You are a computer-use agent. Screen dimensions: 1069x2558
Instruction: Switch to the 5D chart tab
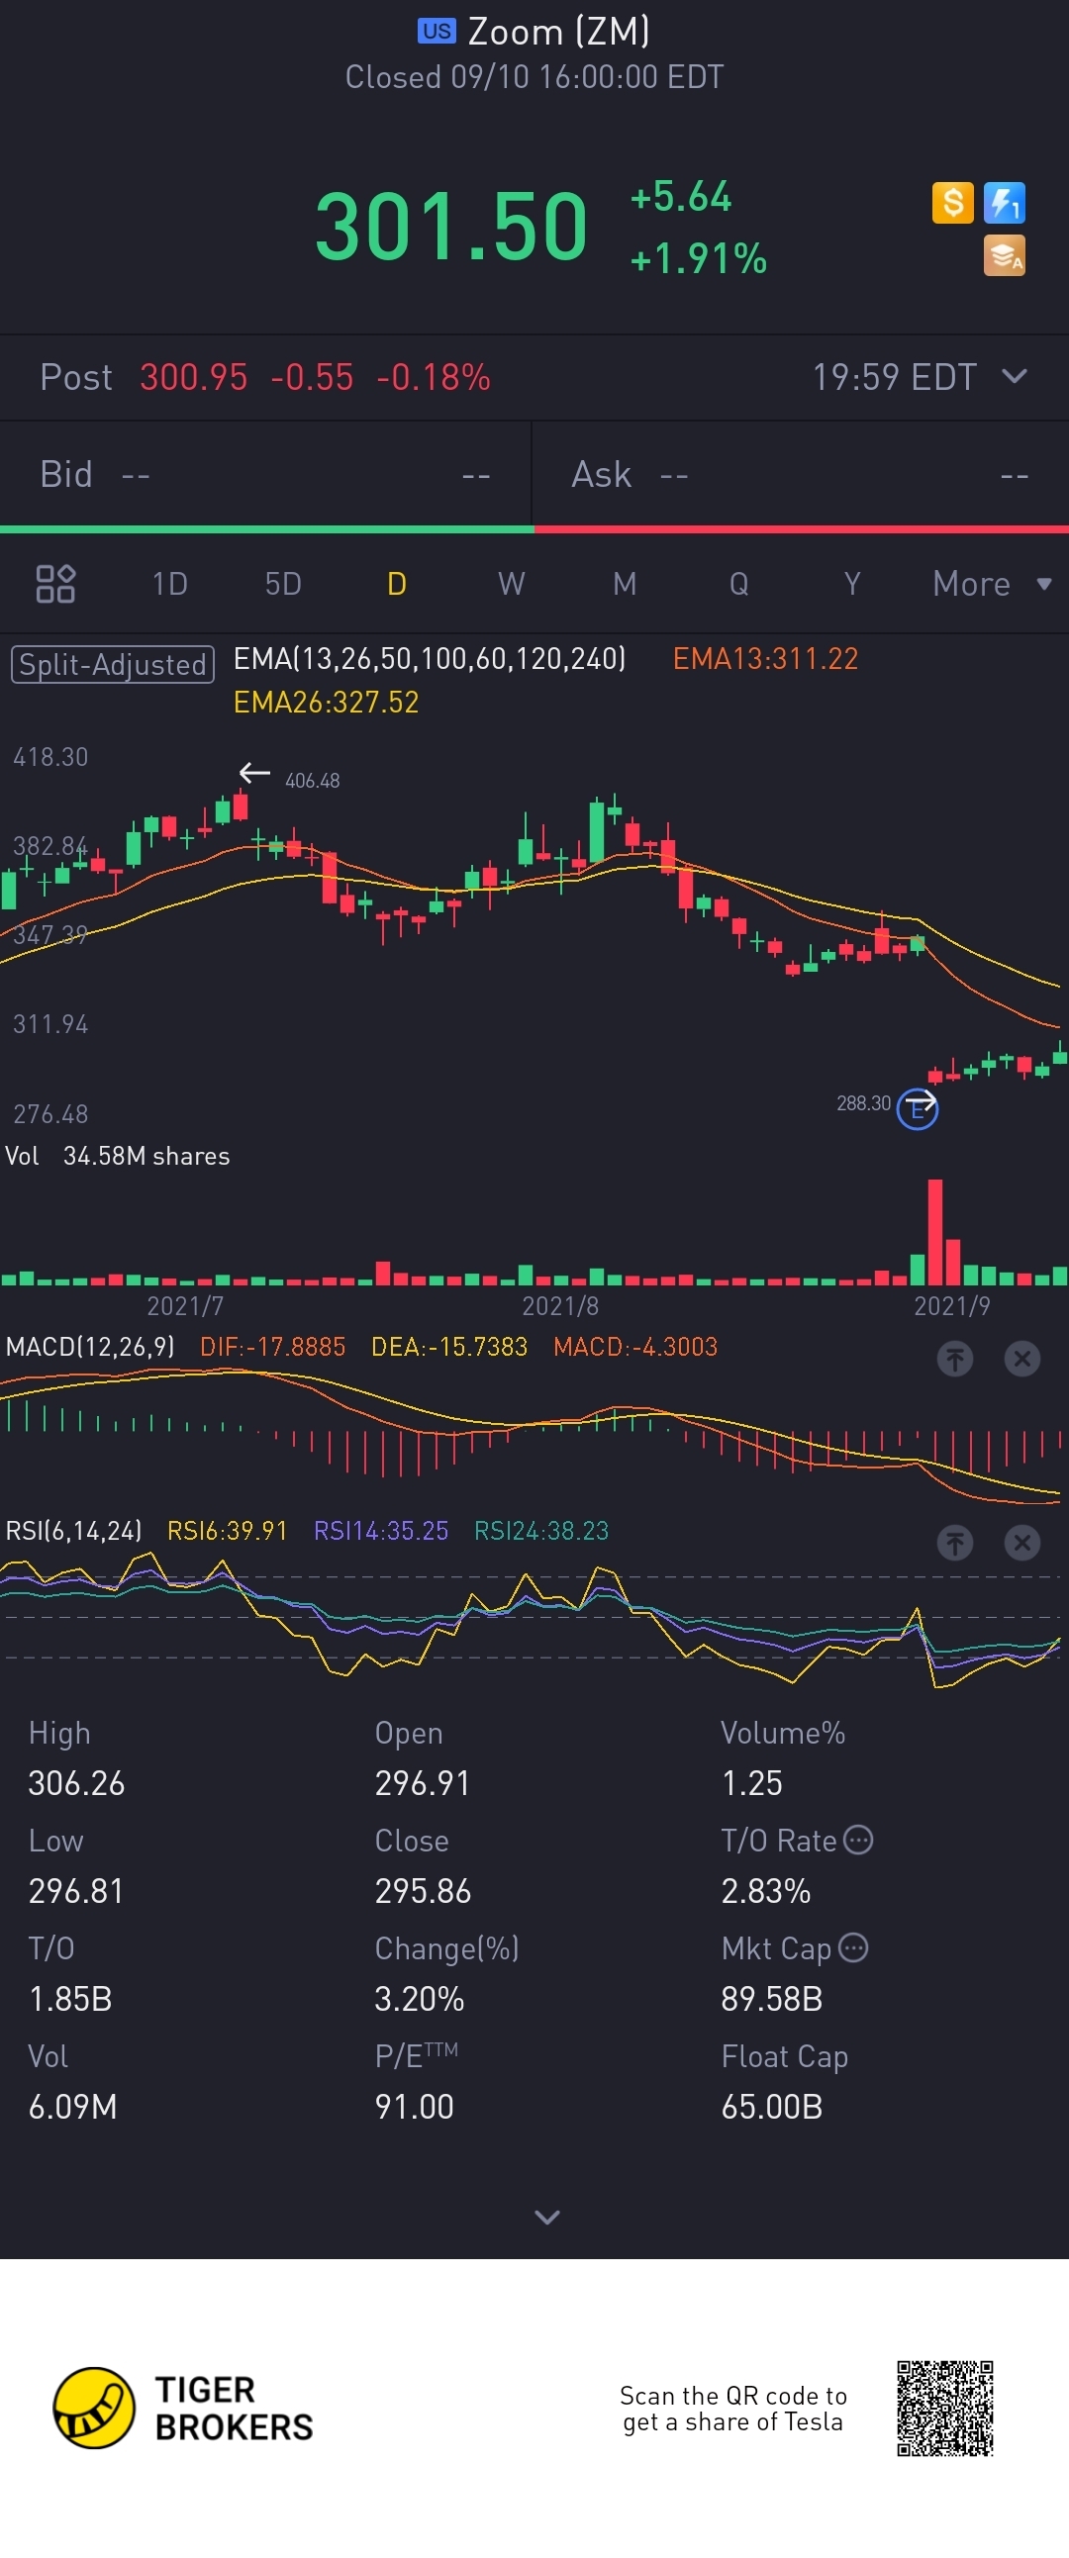283,584
